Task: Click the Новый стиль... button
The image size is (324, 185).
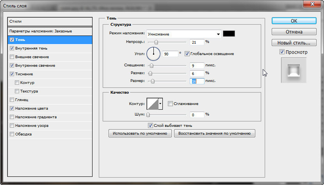Action: (294, 43)
